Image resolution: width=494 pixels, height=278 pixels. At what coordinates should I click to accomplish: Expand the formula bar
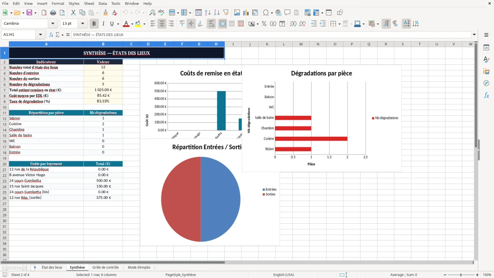(x=474, y=35)
